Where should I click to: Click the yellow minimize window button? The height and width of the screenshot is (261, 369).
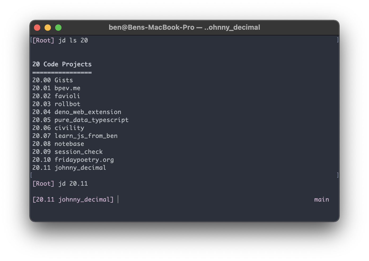point(48,28)
